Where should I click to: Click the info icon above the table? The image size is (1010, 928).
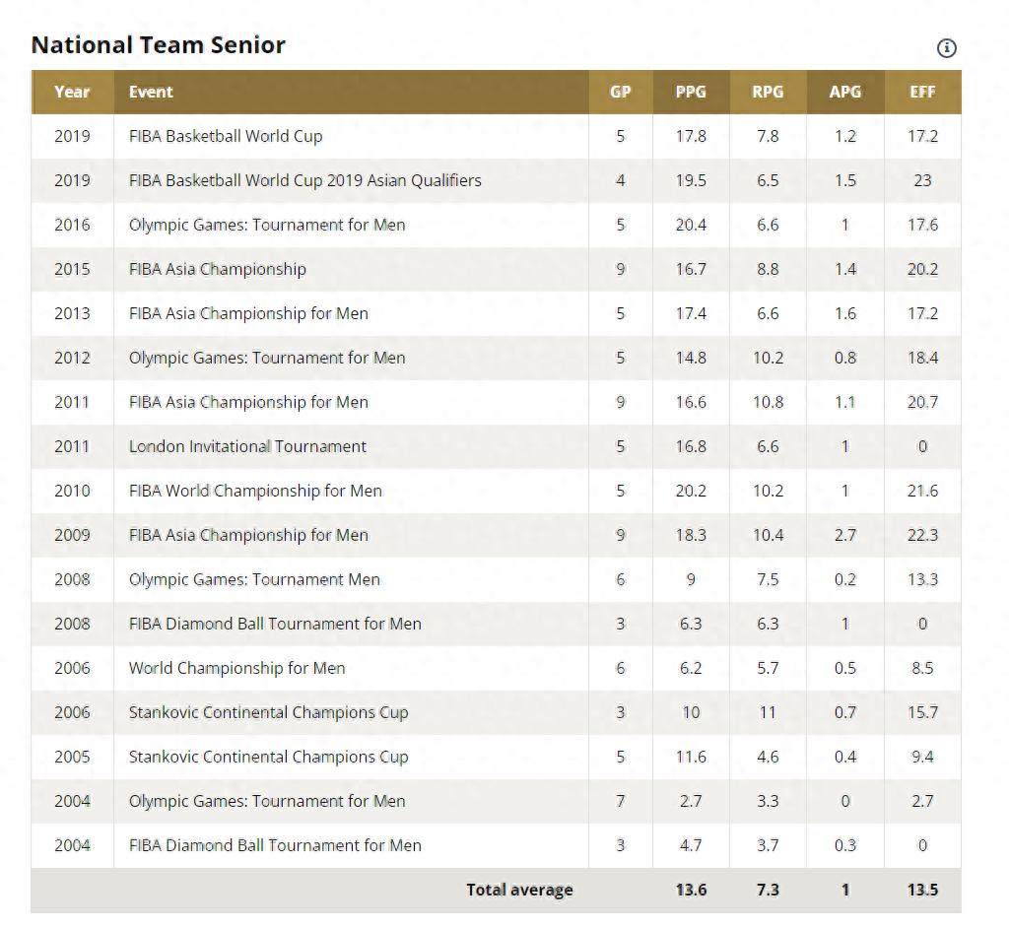tap(946, 47)
